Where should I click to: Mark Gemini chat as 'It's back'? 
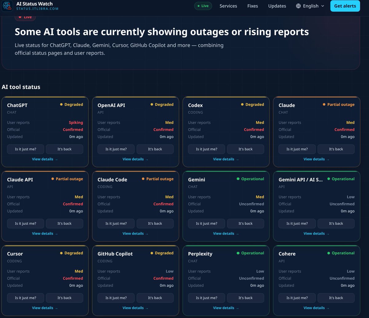coord(245,223)
